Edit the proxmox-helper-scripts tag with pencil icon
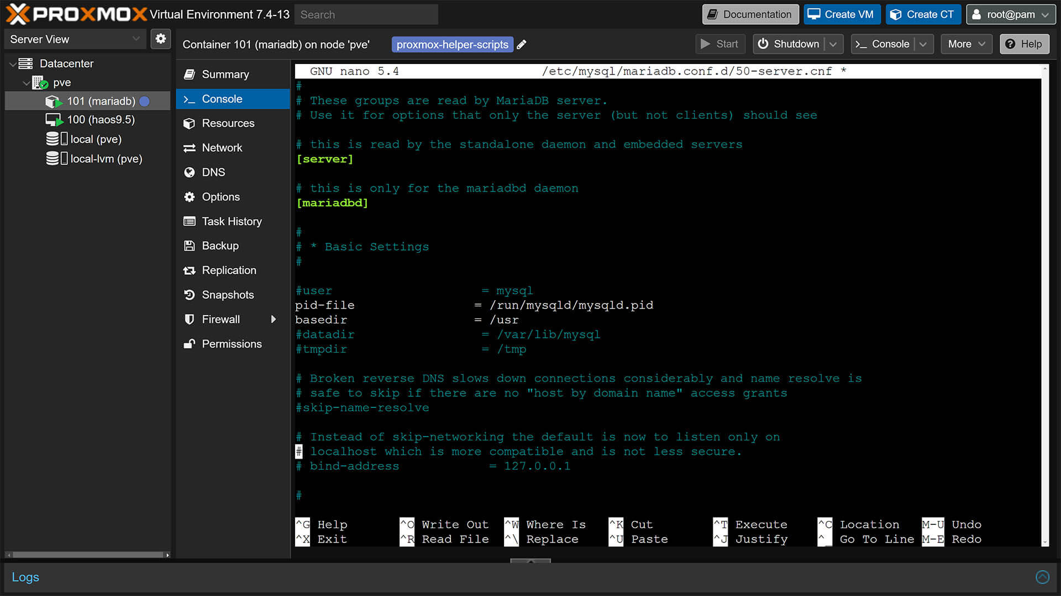Image resolution: width=1061 pixels, height=596 pixels. 521,44
